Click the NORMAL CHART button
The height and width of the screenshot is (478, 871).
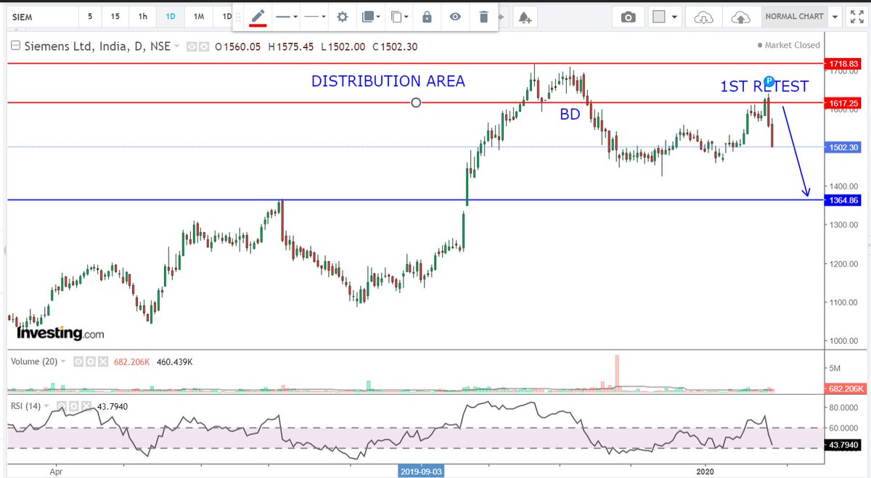795,17
